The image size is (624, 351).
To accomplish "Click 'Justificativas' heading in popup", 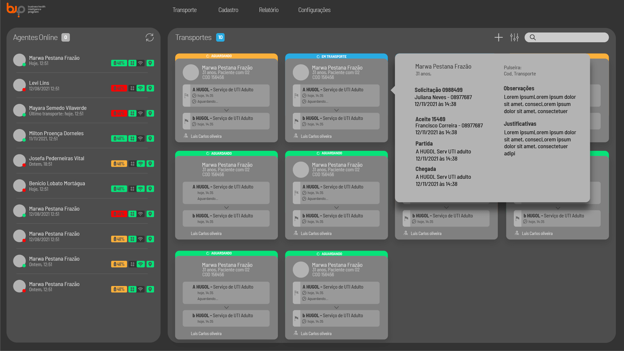I will [520, 124].
